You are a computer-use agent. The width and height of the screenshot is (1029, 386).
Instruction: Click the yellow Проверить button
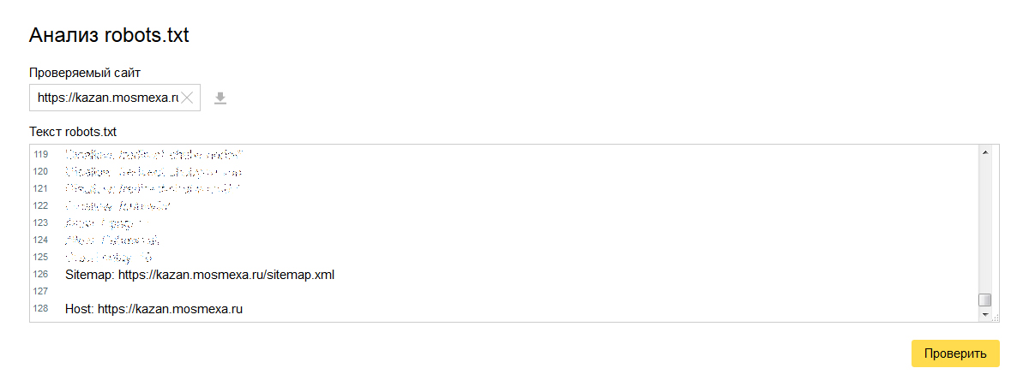coord(955,353)
